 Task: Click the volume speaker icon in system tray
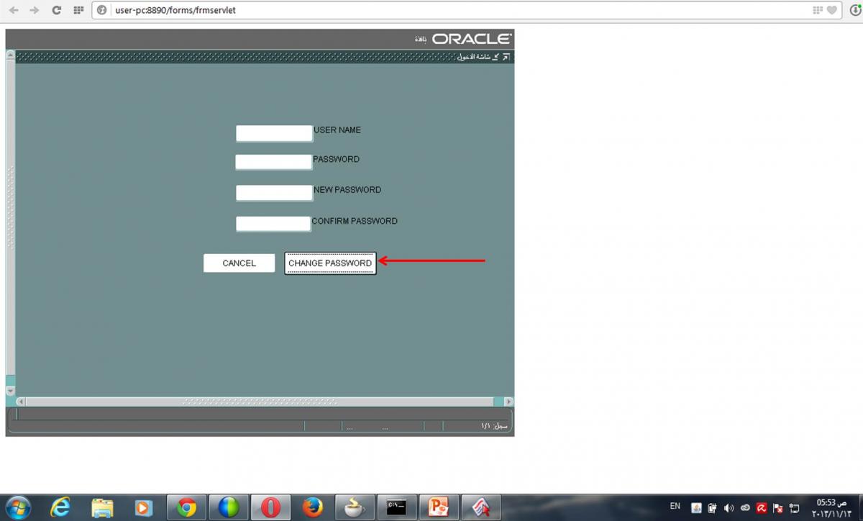pyautogui.click(x=729, y=507)
